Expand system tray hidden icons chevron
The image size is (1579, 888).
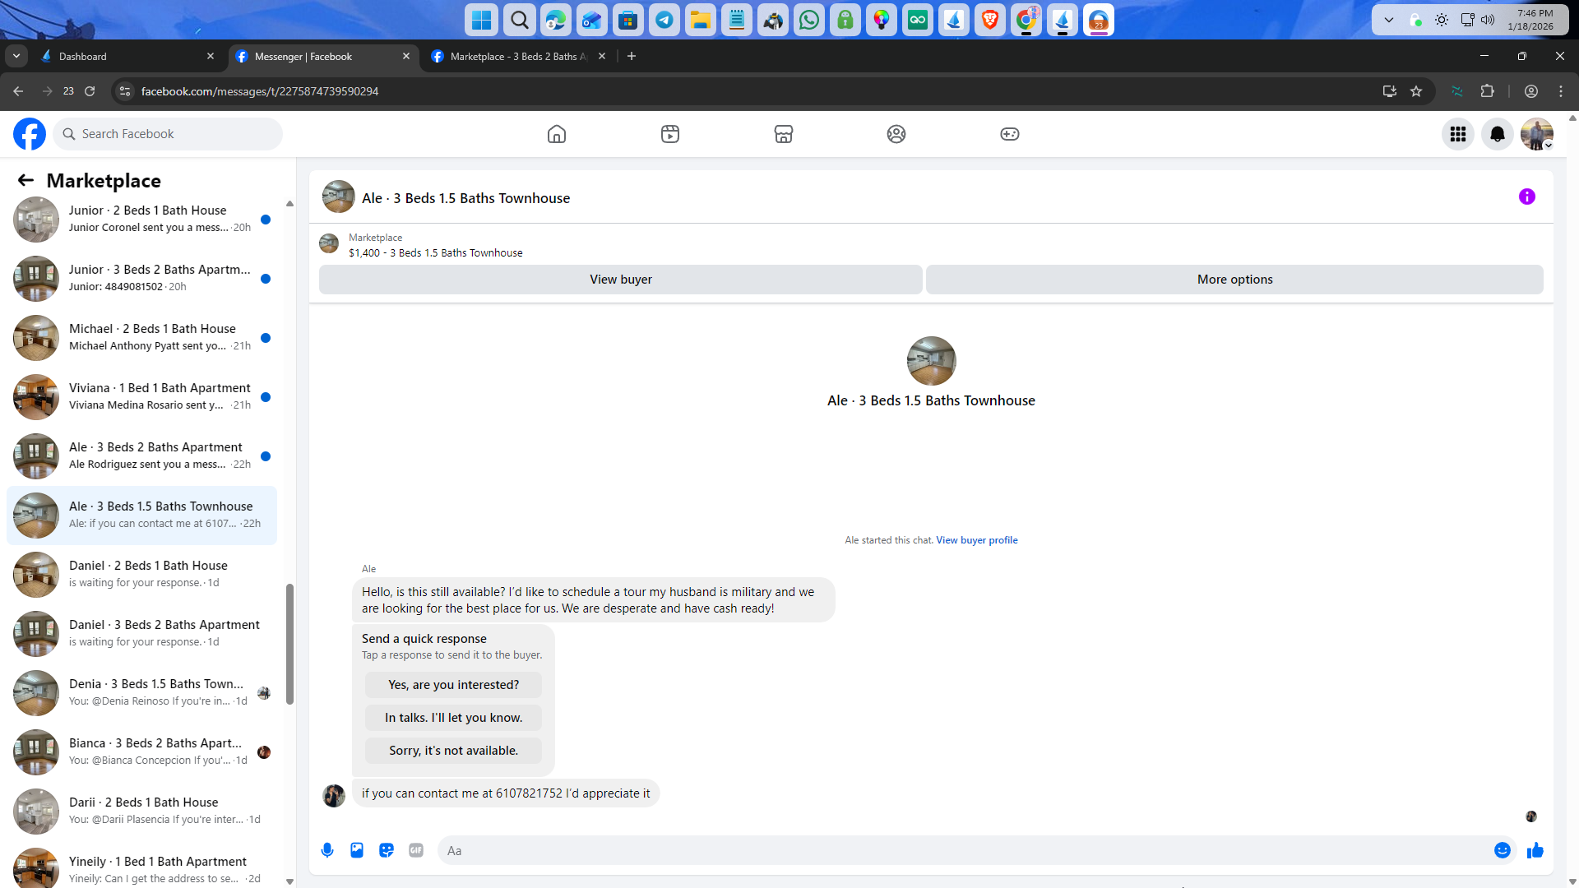click(1388, 20)
